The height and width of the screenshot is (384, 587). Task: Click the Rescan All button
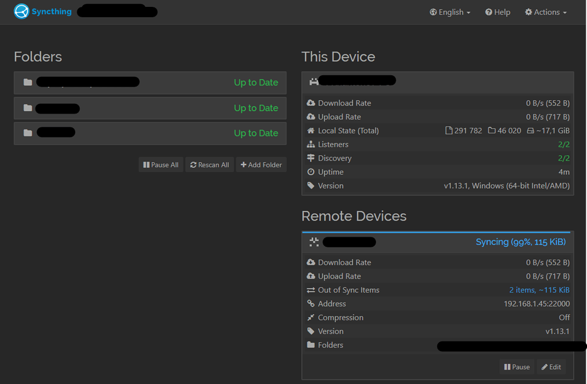[x=209, y=164]
